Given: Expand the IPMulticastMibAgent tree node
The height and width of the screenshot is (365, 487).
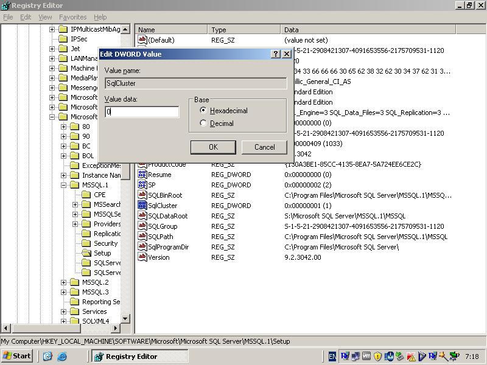Looking at the screenshot, I should 52,29.
